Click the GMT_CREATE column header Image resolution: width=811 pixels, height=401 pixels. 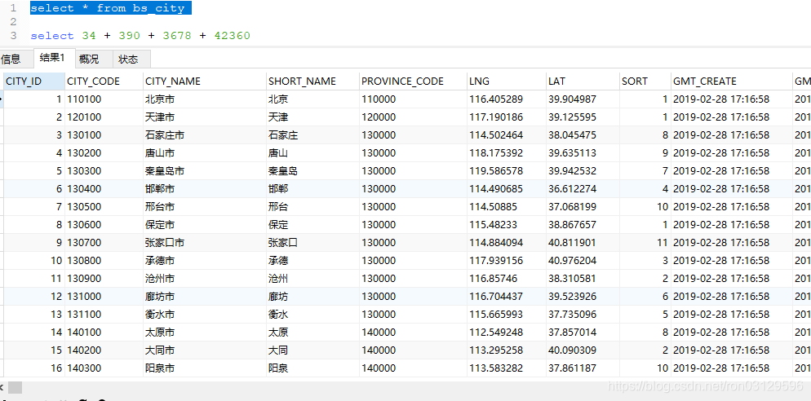tap(731, 82)
